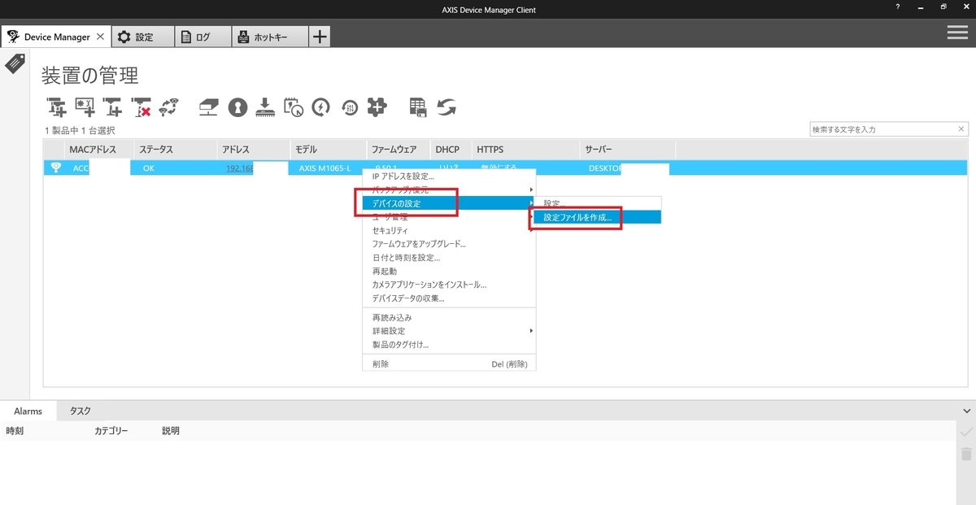Open the ホットキー tab

270,37
